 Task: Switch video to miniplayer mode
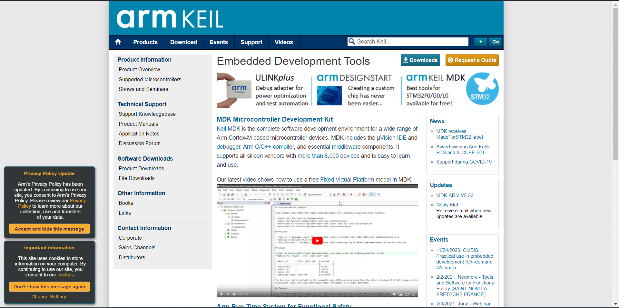click(401, 294)
